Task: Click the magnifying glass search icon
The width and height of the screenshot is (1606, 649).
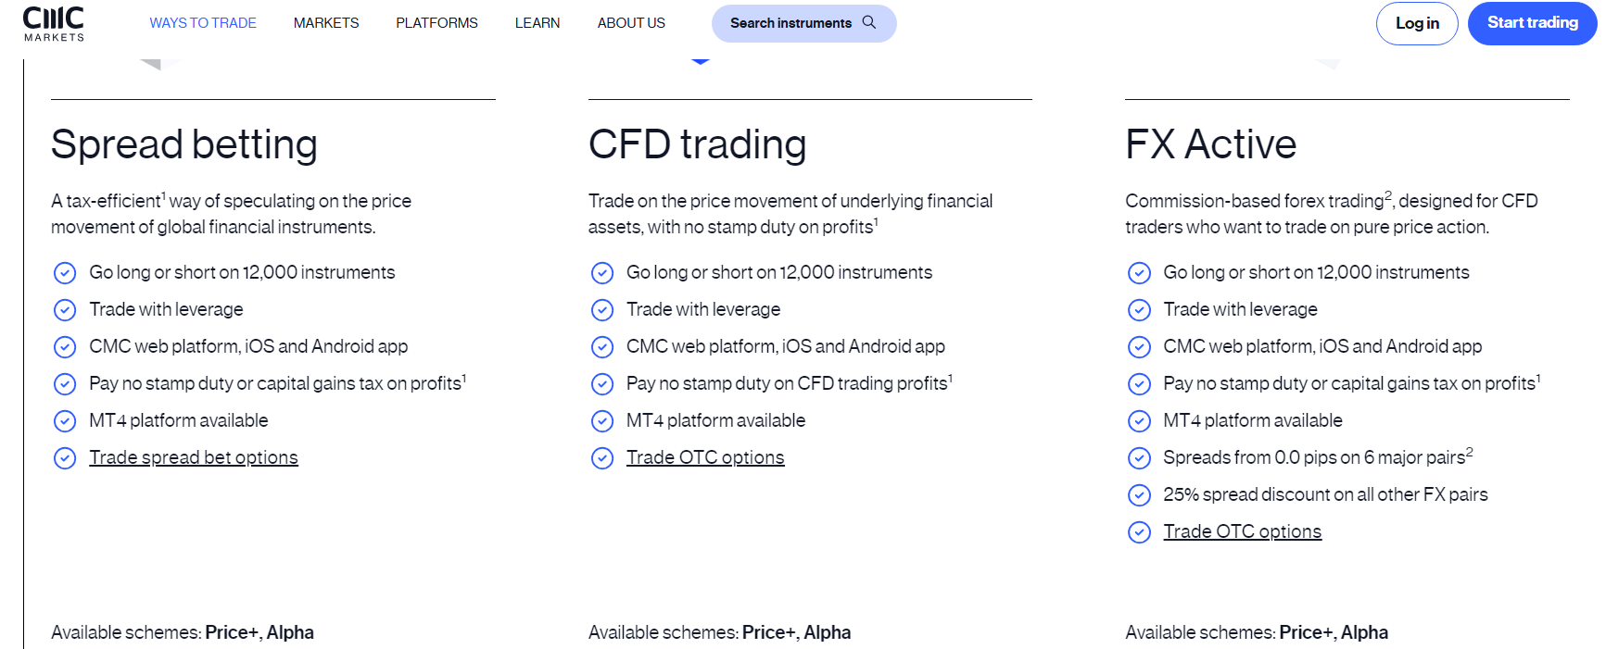Action: click(x=868, y=22)
